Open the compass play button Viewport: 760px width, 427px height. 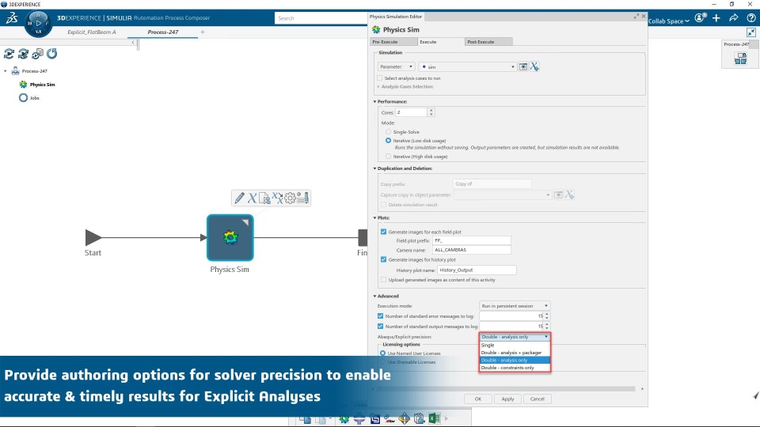38,23
